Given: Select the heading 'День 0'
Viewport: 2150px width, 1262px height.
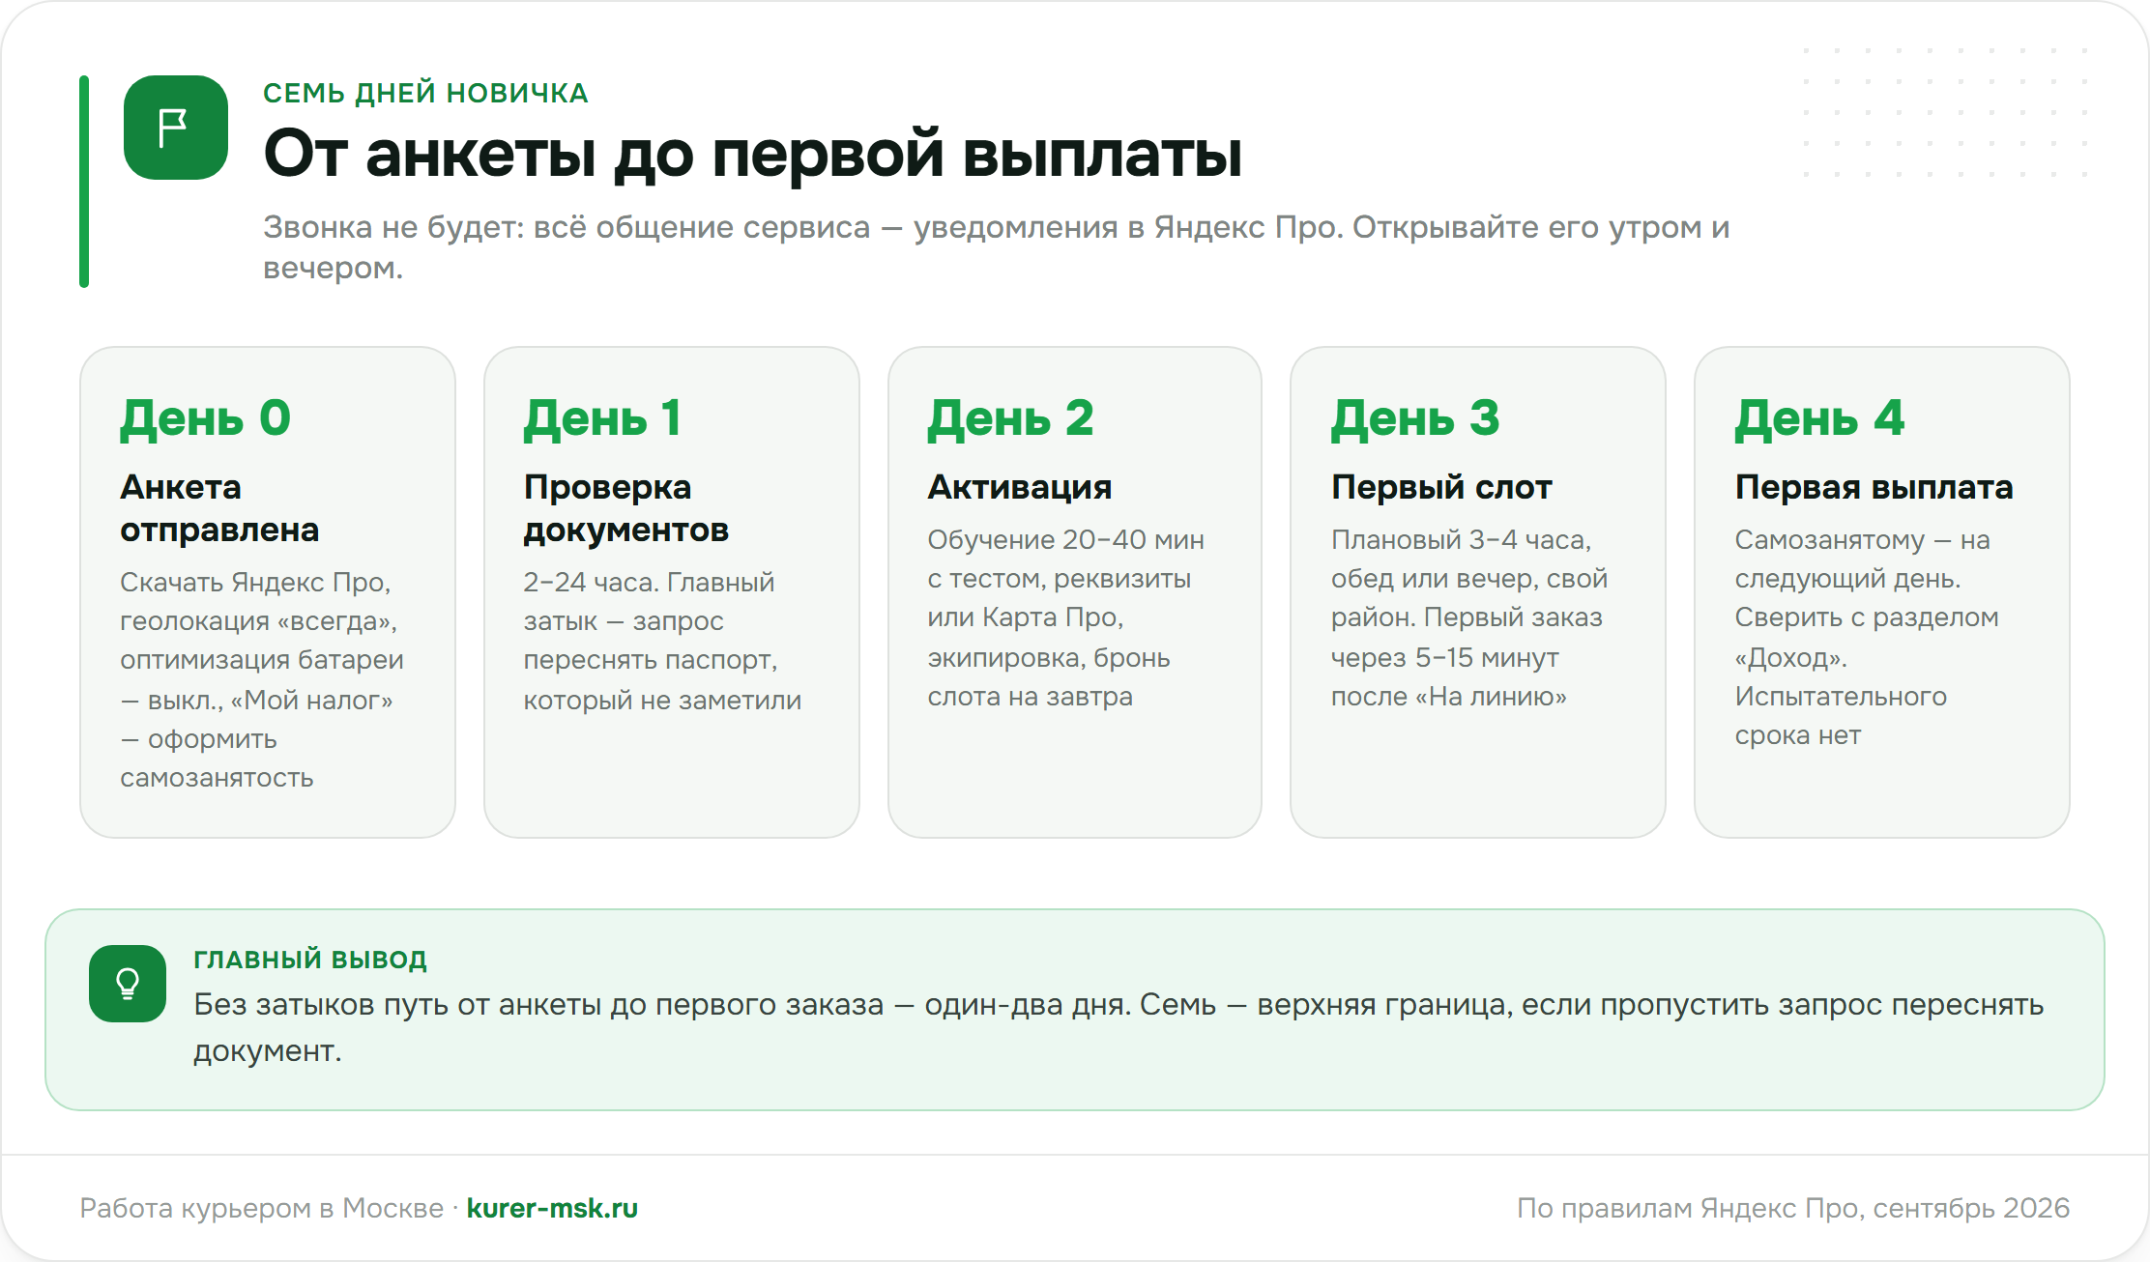Looking at the screenshot, I should [x=205, y=418].
